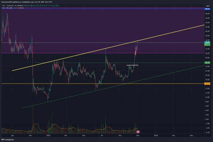Select the +2.14 change value in legend

point(51,6)
